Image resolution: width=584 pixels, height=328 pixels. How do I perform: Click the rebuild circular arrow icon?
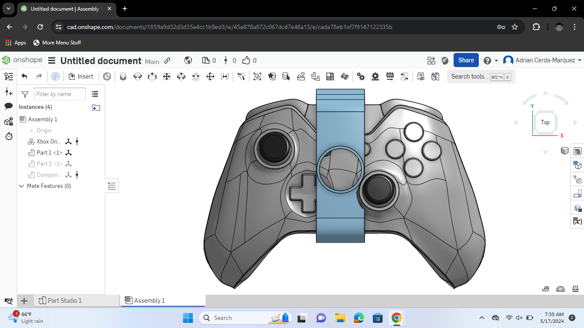(55, 76)
